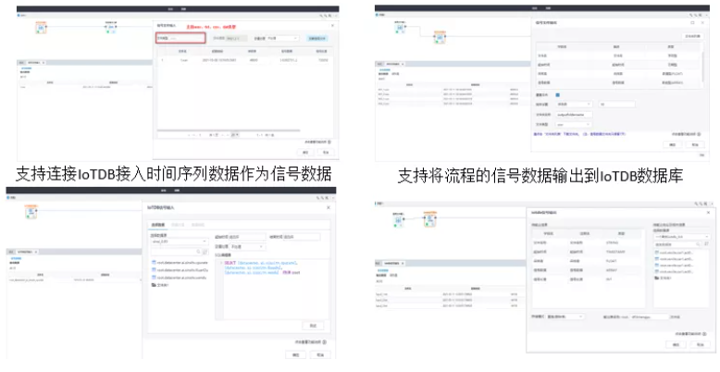This screenshot has width=720, height=372.
Task: Click horizontal scrollbar in file input table
Action: [x=229, y=130]
